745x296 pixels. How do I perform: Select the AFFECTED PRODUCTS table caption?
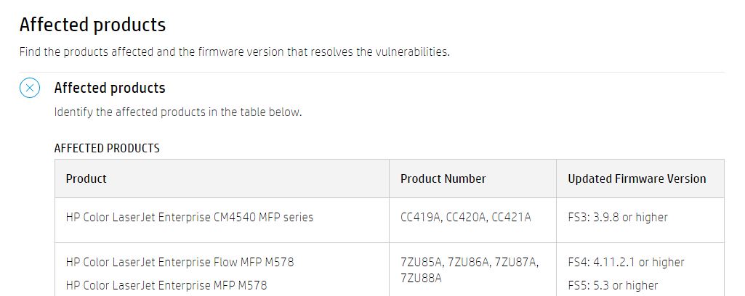pos(107,149)
